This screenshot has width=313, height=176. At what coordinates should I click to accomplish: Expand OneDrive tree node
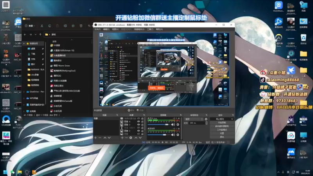(24, 92)
